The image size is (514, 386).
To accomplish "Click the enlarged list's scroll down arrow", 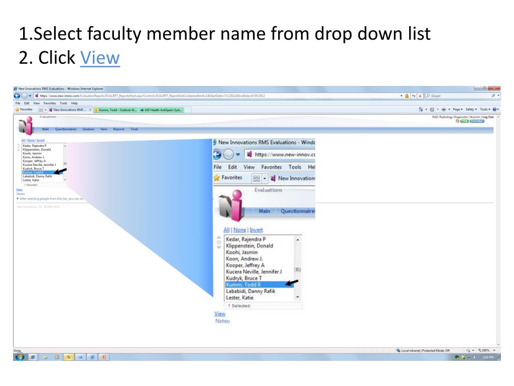I will [x=298, y=297].
